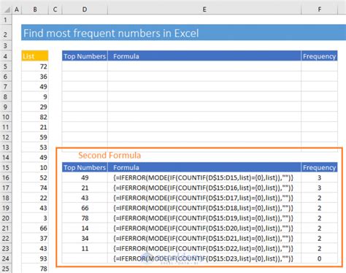Click formula referencing D$15:D20
Viewport: 346px width, 273px height.
click(204, 228)
